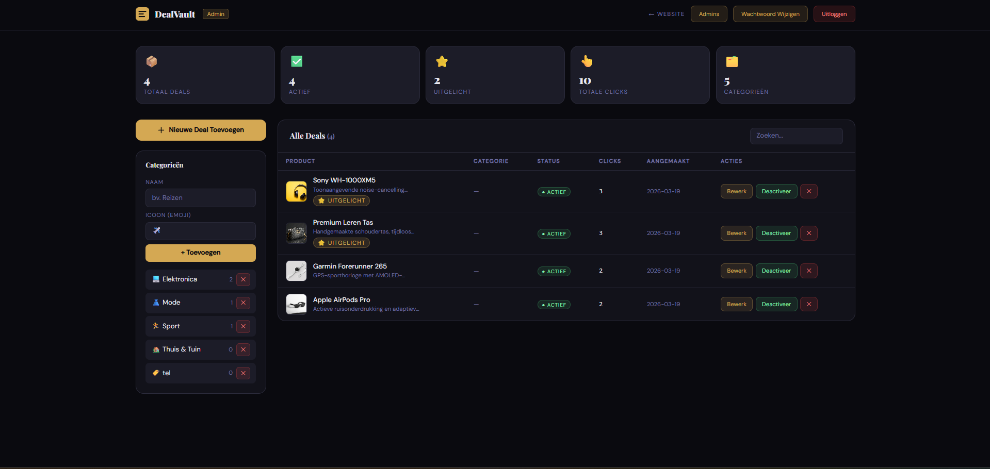This screenshot has height=469, width=990.
Task: Click the green checkmark icon on Actief card
Action: pos(297,61)
